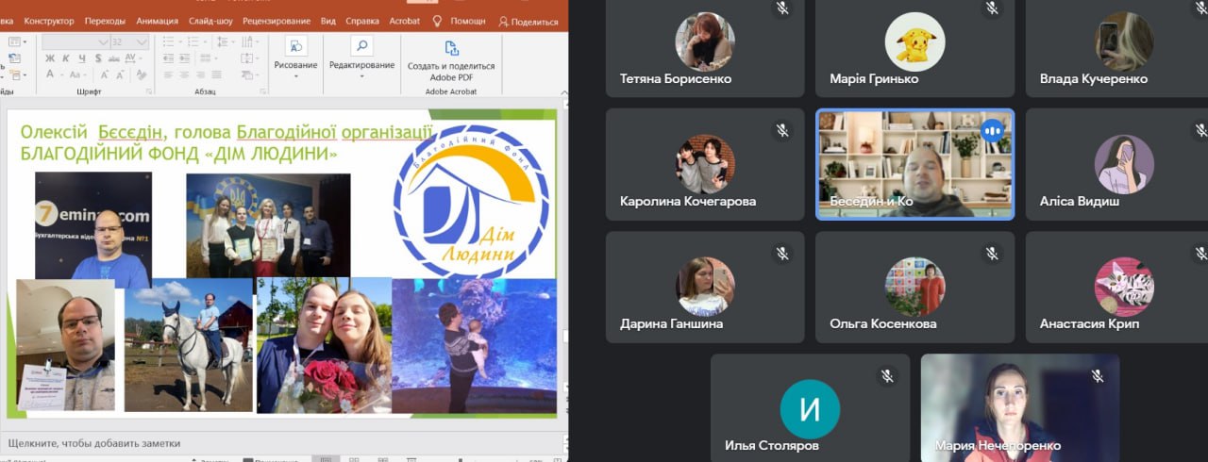Click the Редактирование search icon
1208x462 pixels.
361,46
